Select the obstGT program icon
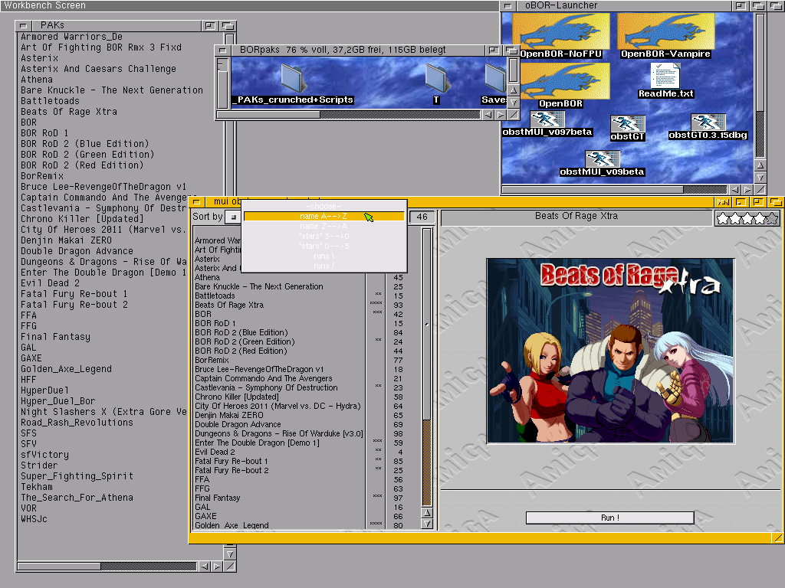 [x=627, y=125]
